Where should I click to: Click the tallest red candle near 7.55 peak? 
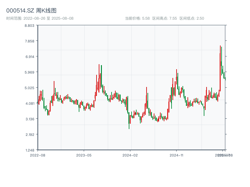pyautogui.click(x=220, y=68)
